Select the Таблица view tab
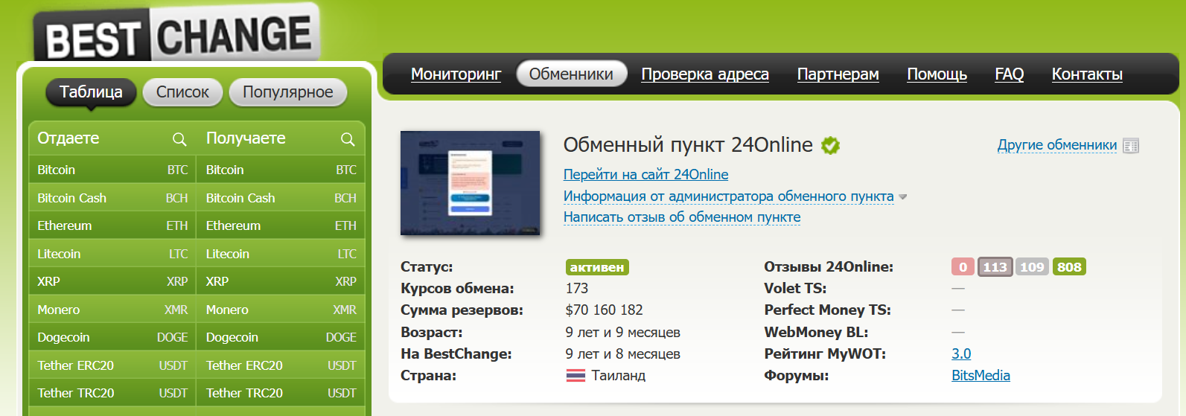Image resolution: width=1186 pixels, height=416 pixels. click(91, 92)
